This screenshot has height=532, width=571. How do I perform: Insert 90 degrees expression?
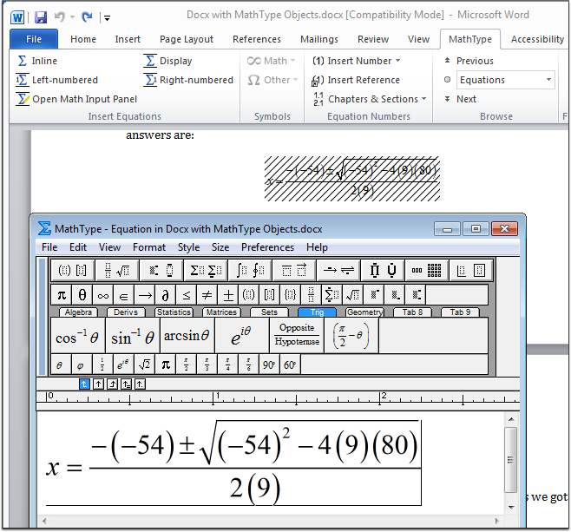pyautogui.click(x=269, y=365)
